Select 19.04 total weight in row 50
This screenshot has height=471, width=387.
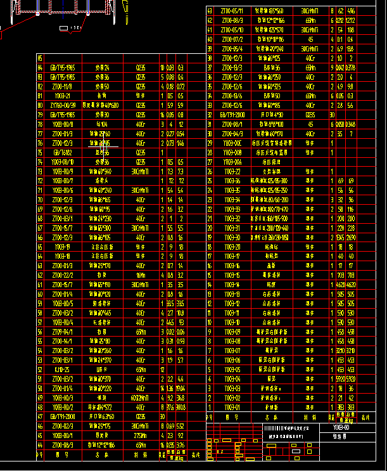point(181,389)
